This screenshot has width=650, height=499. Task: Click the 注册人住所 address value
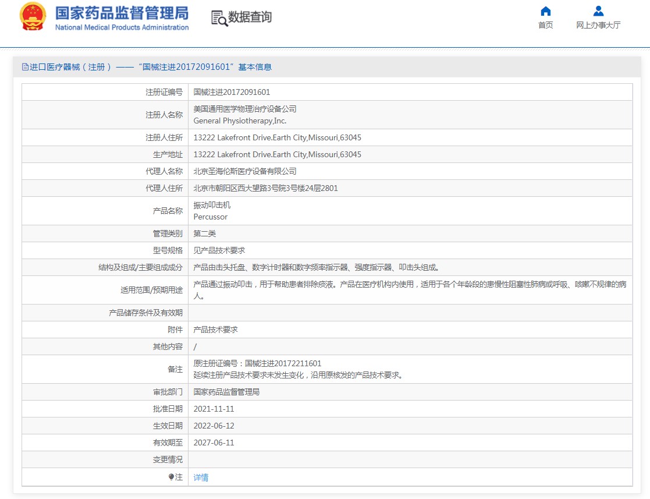(x=278, y=138)
